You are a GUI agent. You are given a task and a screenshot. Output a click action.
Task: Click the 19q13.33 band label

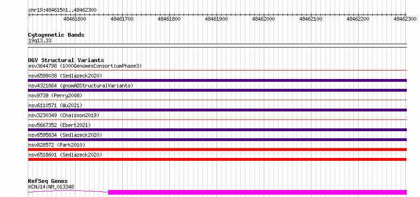(x=40, y=40)
